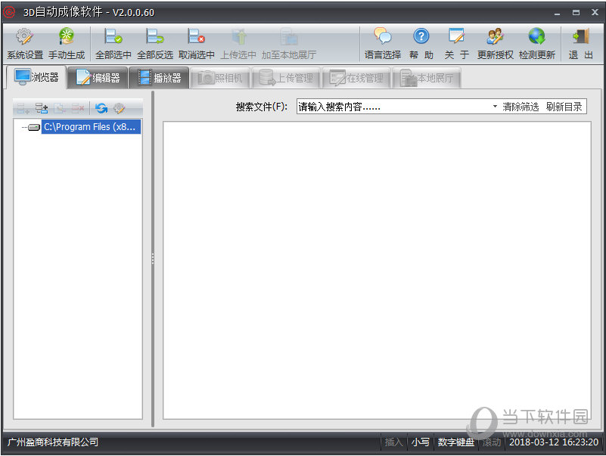The image size is (606, 456).
Task: Click the gear-with-pencil settings icon in tree toolbar
Action: [120, 109]
